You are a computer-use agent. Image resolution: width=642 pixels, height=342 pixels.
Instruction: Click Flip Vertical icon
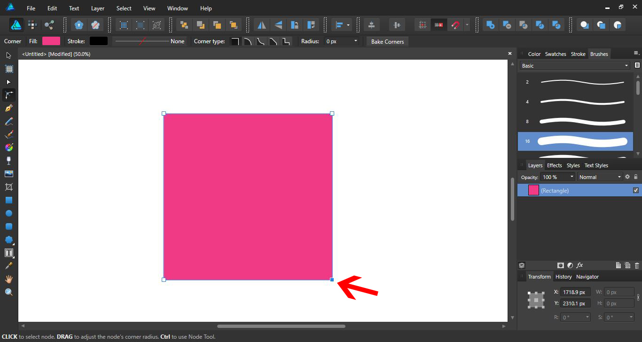[x=278, y=25]
